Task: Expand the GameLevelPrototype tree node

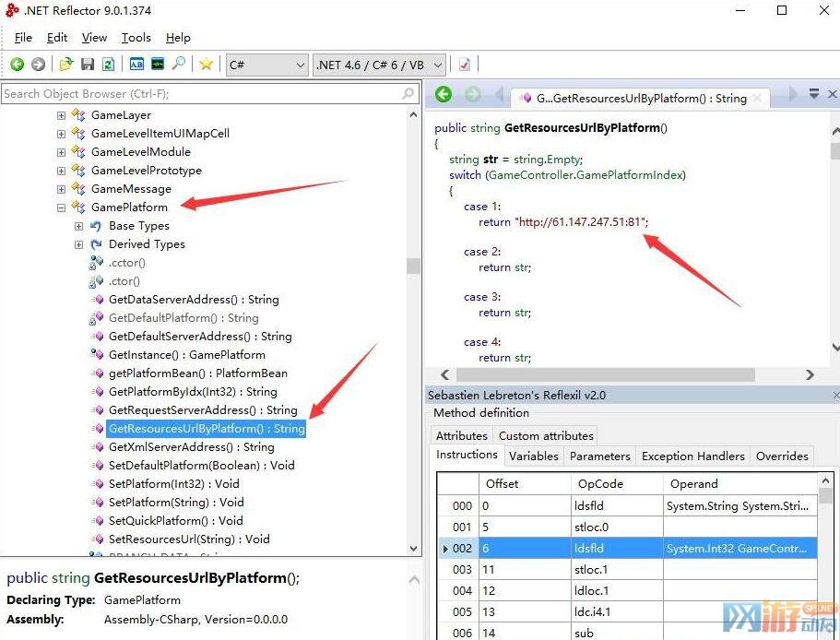Action: (x=61, y=171)
